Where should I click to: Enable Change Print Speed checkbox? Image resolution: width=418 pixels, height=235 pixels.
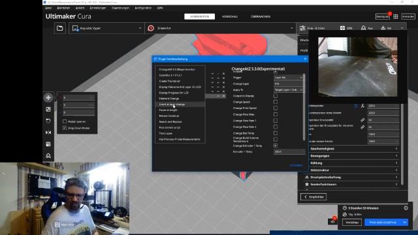pos(276,108)
